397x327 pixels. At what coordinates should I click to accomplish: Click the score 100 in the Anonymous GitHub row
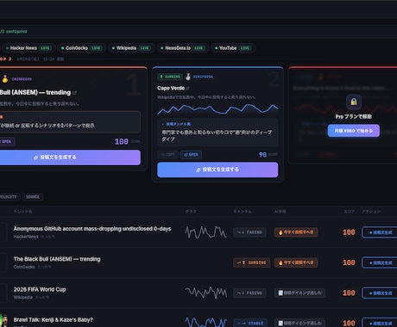(349, 232)
